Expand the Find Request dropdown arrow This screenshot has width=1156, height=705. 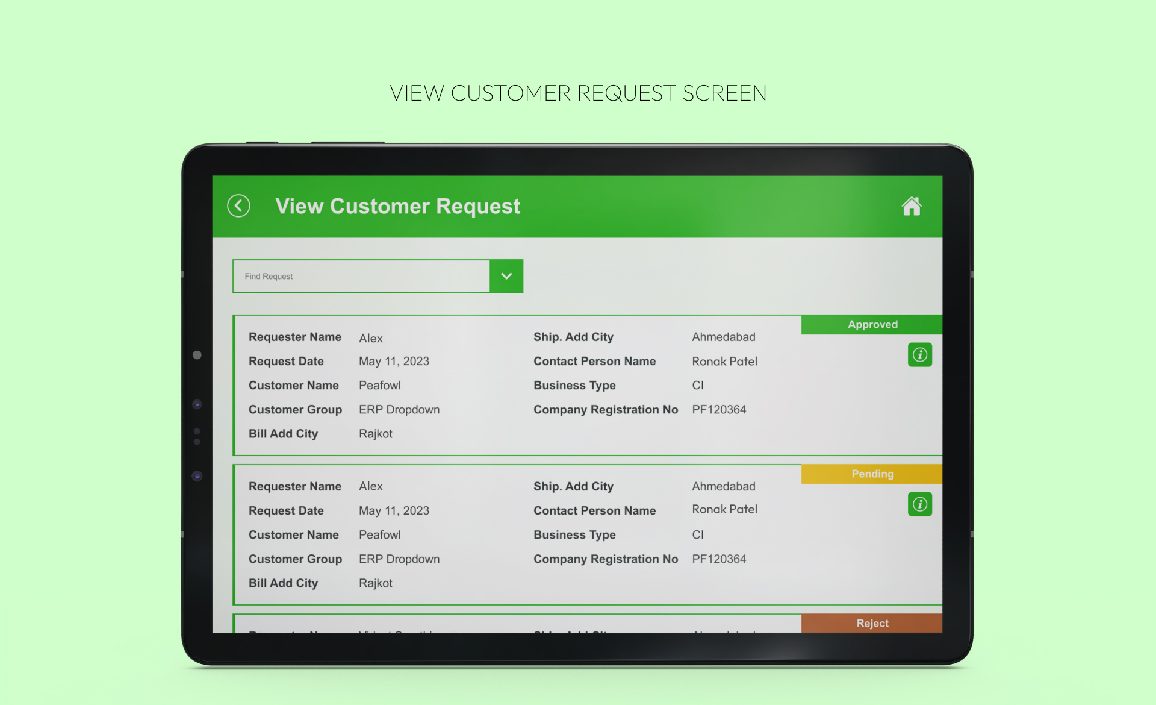click(x=506, y=276)
